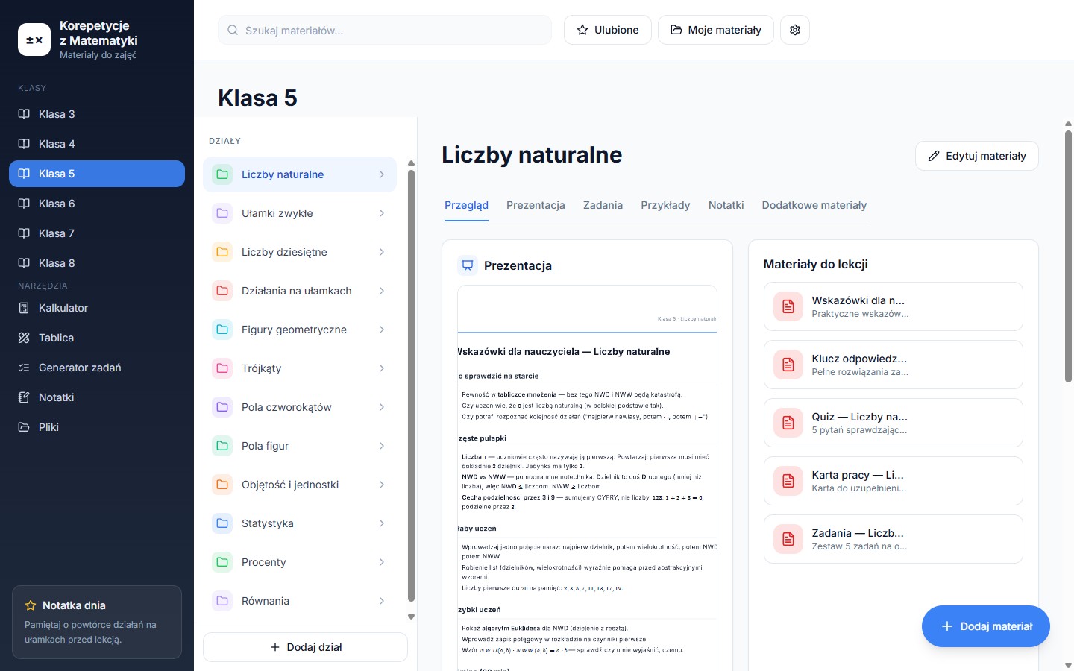This screenshot has height=671, width=1074.
Task: Select the Klasa 4 book icon
Action: pos(24,144)
